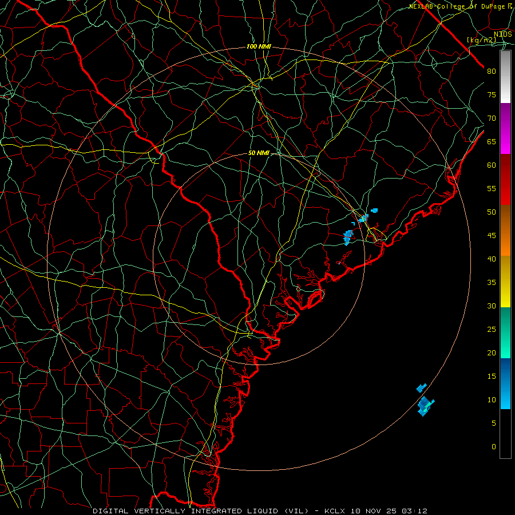Click the "50 NMI" range ring label
The width and height of the screenshot is (515, 515).
pos(259,153)
